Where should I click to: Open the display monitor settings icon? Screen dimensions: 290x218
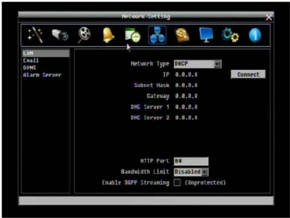coord(206,35)
